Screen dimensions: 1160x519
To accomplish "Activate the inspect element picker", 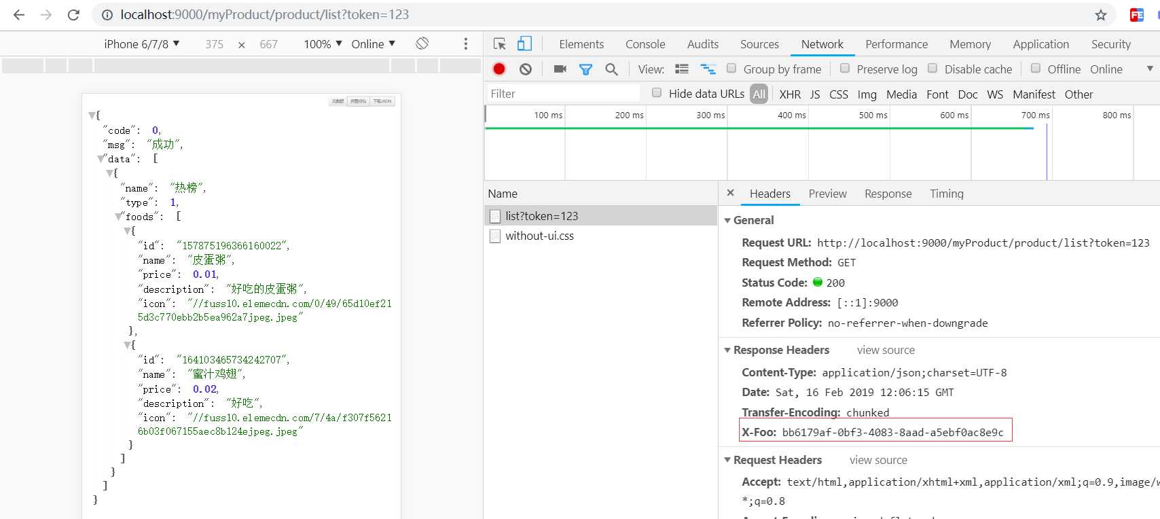I will point(500,43).
